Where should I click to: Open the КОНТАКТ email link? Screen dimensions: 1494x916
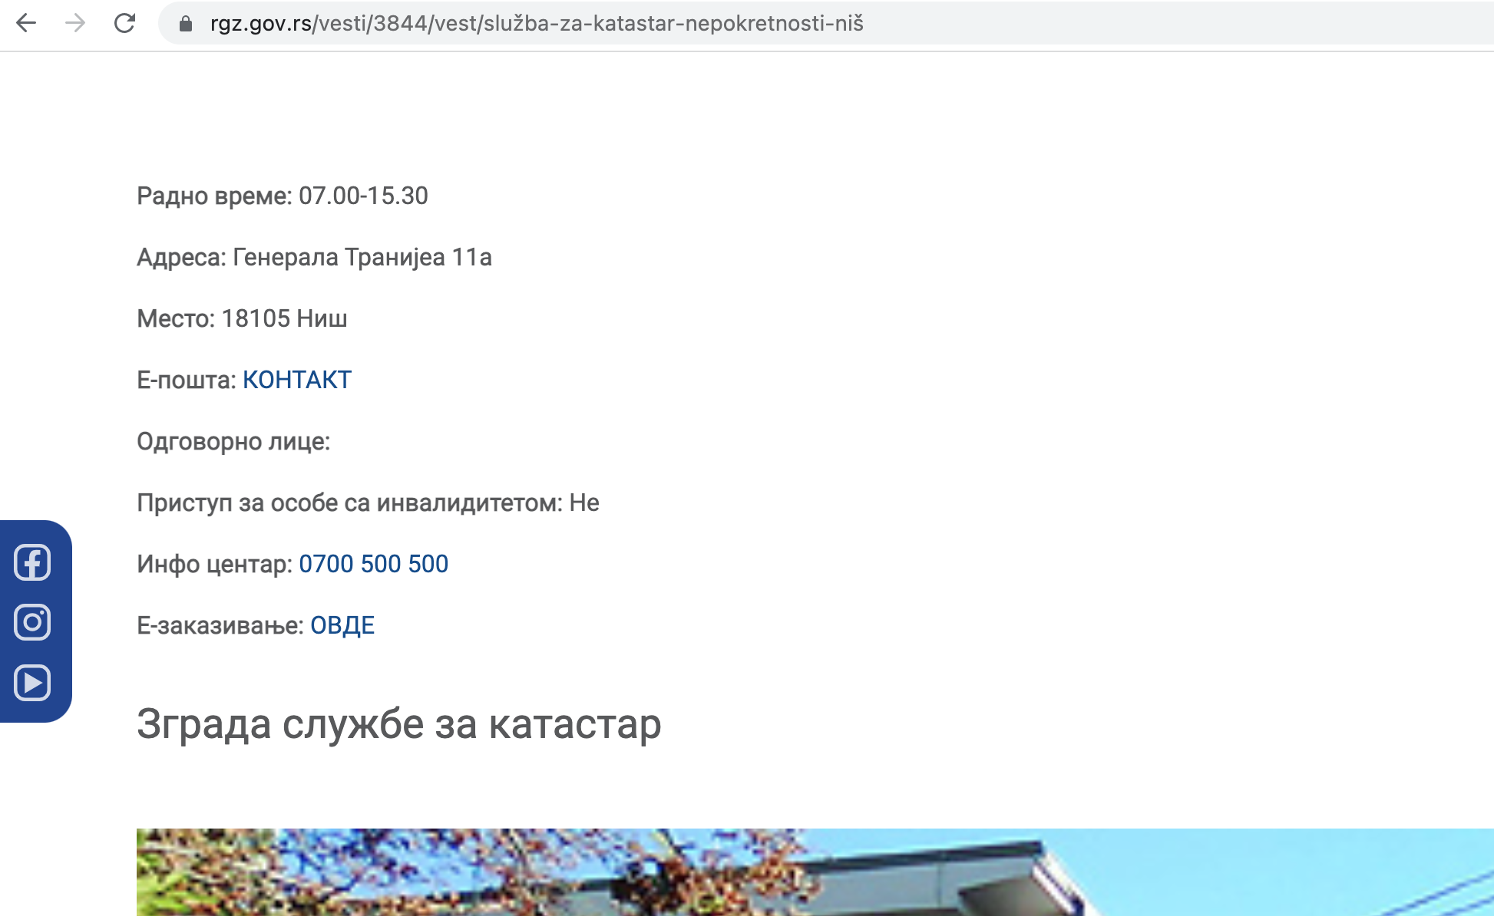tap(297, 379)
